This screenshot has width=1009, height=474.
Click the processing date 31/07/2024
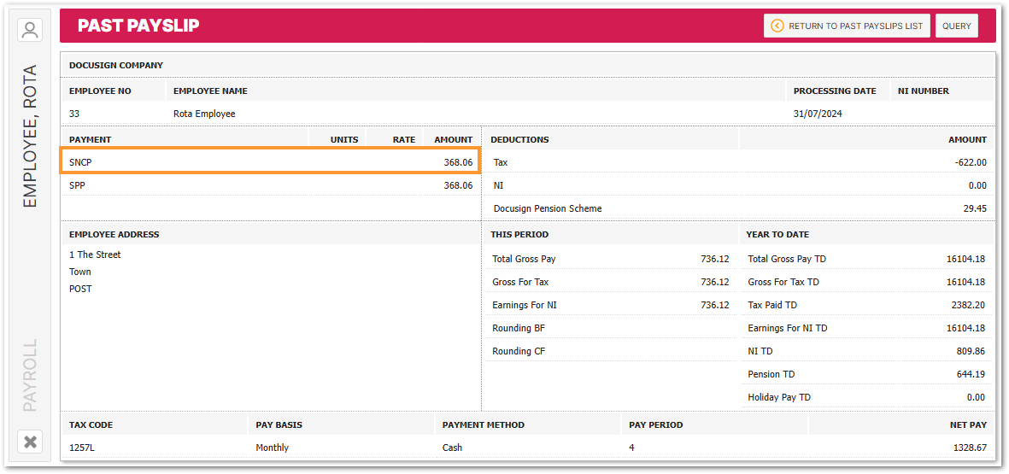[x=818, y=114]
